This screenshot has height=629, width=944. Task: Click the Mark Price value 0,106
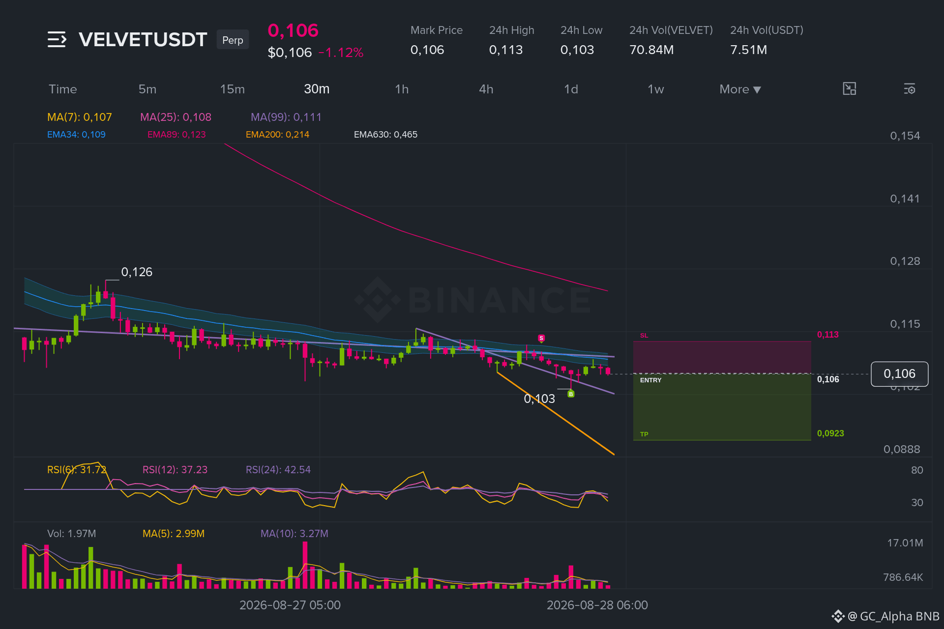[x=427, y=50]
